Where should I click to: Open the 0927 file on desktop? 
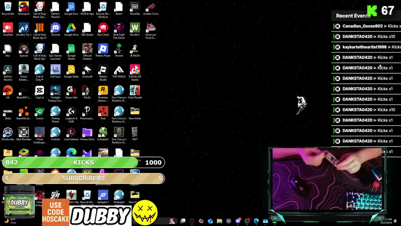pos(135,134)
